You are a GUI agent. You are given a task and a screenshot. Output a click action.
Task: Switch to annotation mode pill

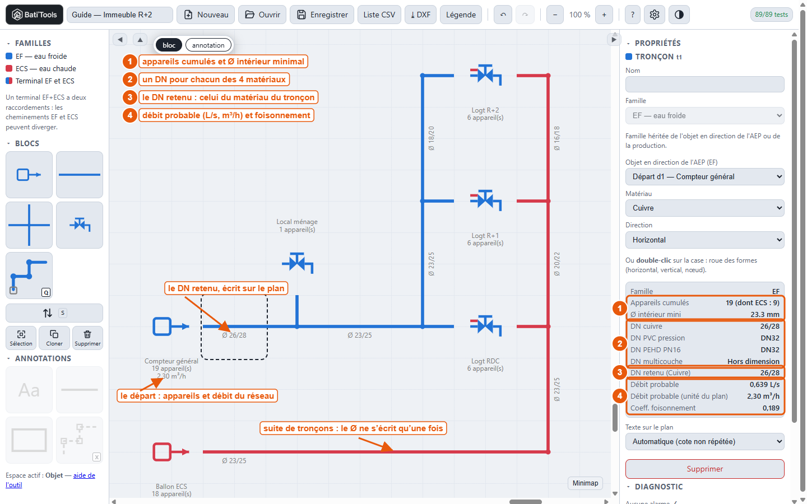pyautogui.click(x=208, y=45)
